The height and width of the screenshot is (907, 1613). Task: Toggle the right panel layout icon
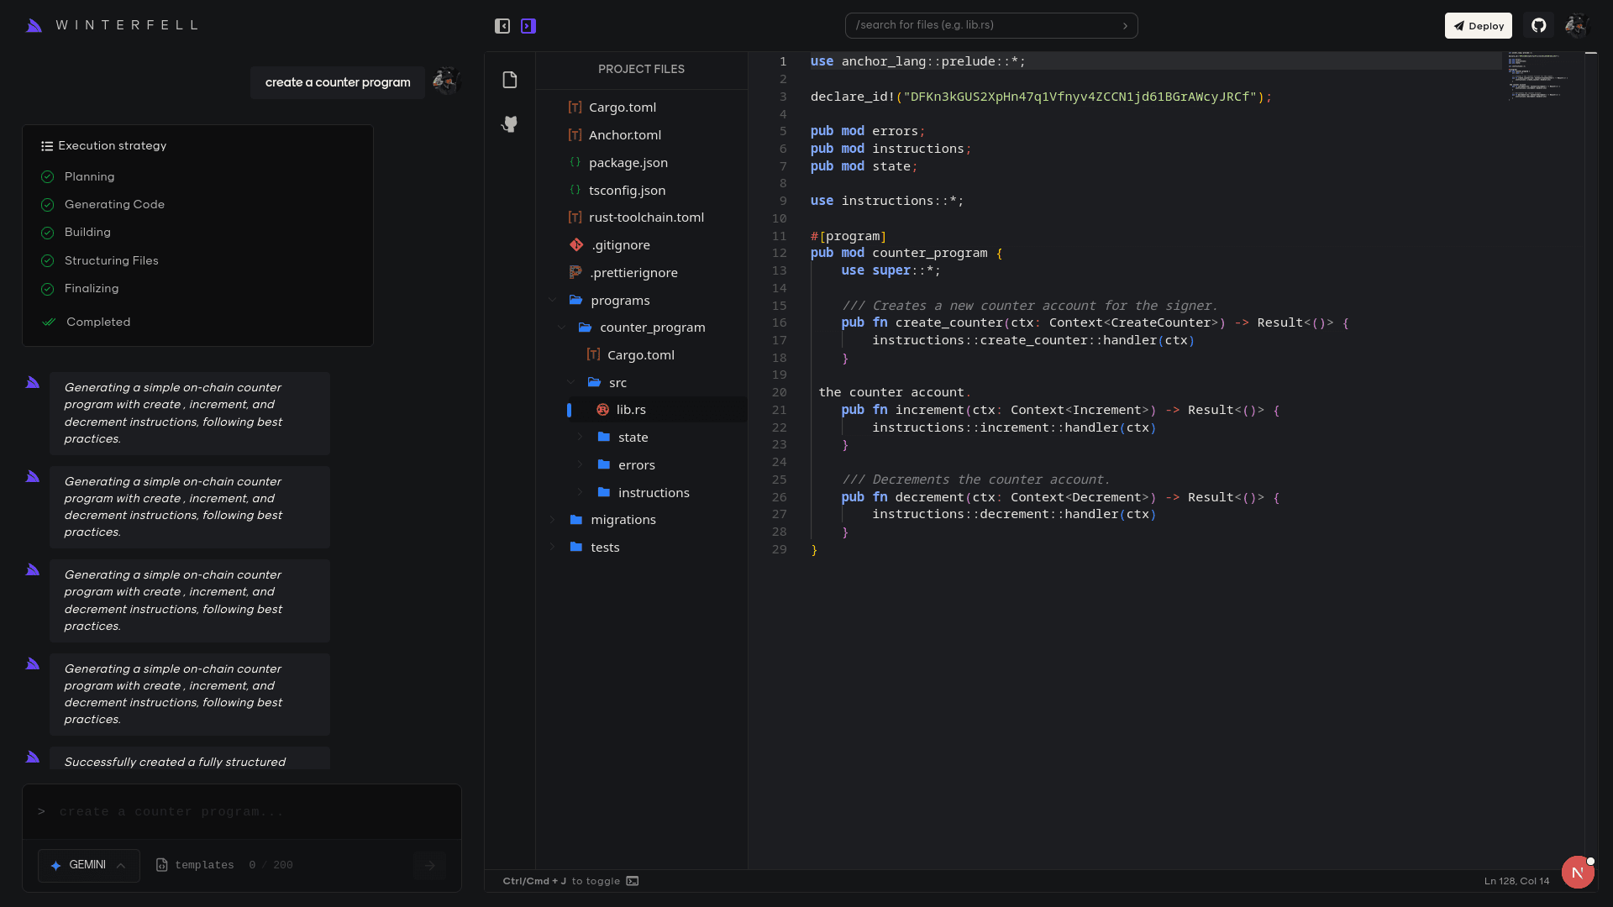tap(528, 26)
